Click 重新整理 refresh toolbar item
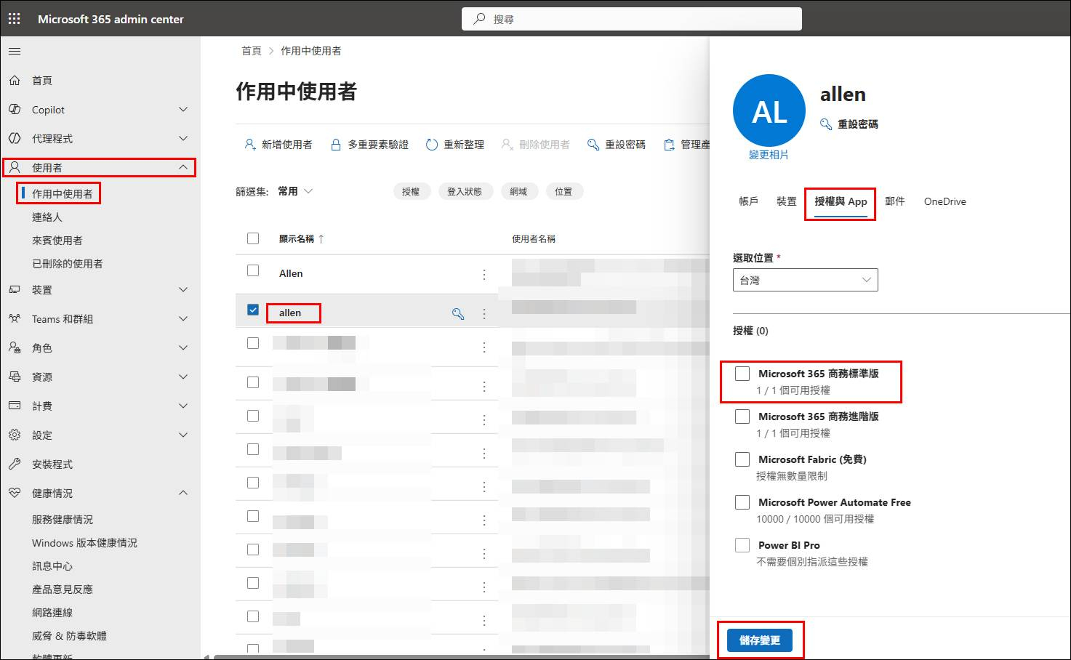Image resolution: width=1071 pixels, height=660 pixels. coord(455,145)
